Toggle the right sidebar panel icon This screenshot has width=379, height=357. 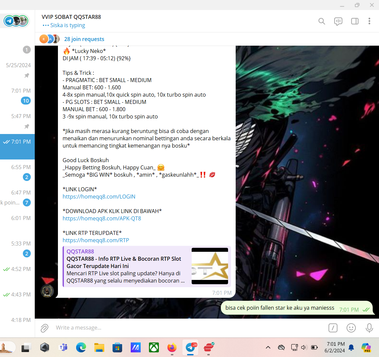pyautogui.click(x=355, y=21)
